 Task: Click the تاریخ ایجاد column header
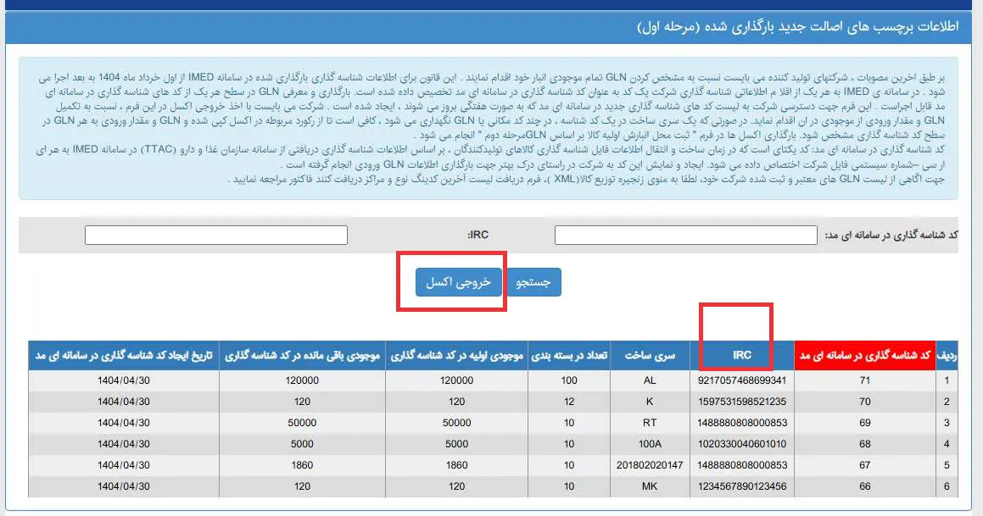click(x=123, y=356)
